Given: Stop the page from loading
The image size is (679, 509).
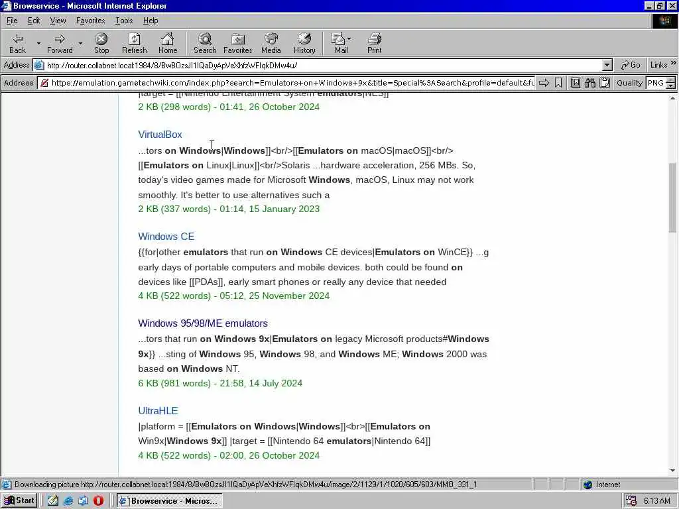Looking at the screenshot, I should (101, 43).
